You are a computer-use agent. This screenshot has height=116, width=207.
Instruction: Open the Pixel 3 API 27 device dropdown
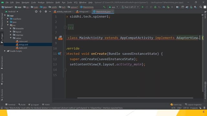click(x=130, y=7)
